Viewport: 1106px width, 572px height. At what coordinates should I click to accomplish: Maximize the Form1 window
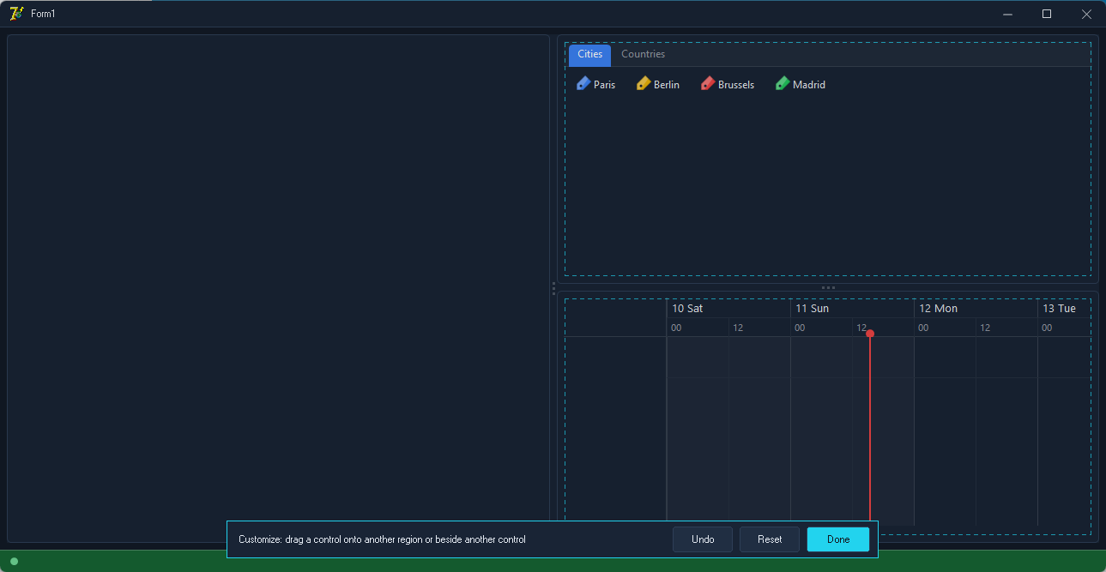1047,14
